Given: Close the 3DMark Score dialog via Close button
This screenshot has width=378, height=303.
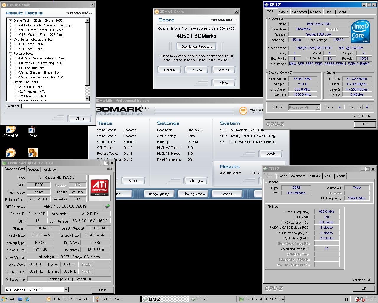Looking at the screenshot, I should pyautogui.click(x=224, y=83).
